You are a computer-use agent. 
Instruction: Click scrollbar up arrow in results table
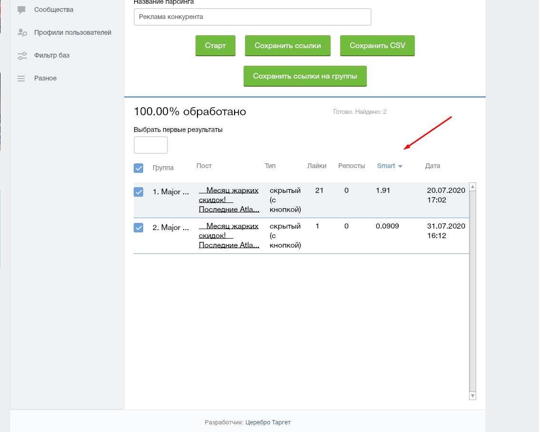472,187
